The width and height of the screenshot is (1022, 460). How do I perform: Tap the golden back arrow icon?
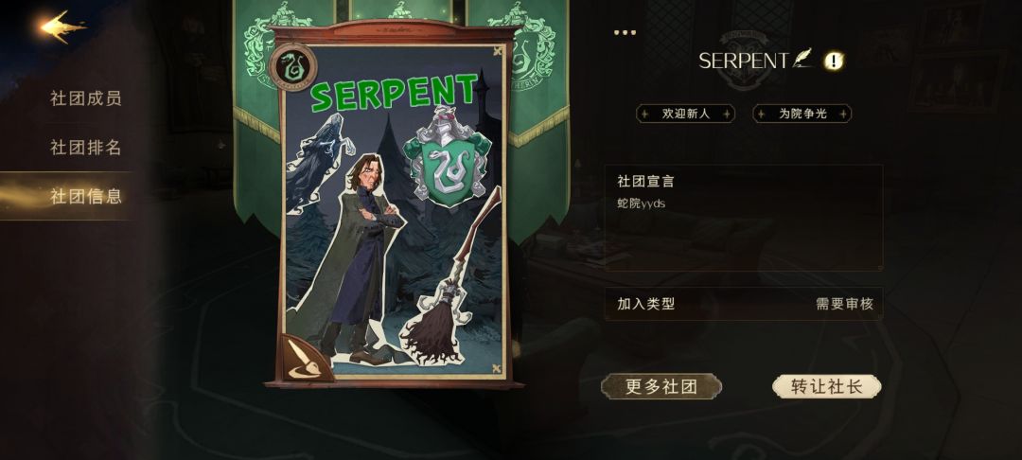point(62,27)
